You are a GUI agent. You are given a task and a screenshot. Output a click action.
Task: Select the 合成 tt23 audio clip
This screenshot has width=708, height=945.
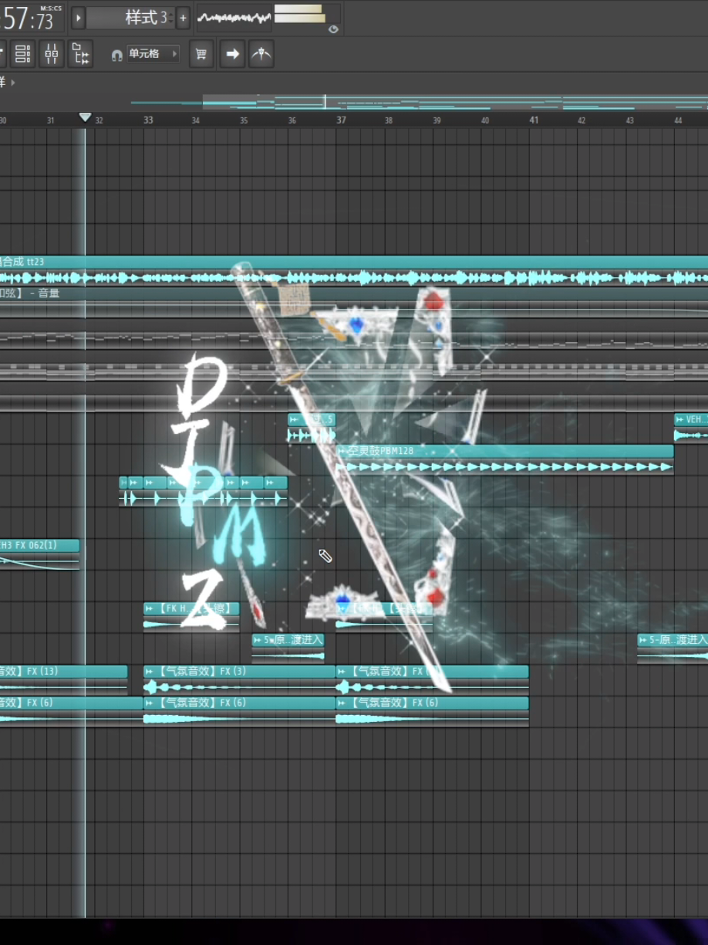point(354,262)
